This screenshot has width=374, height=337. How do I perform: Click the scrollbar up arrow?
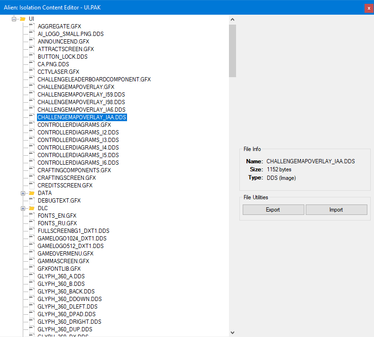[x=233, y=19]
